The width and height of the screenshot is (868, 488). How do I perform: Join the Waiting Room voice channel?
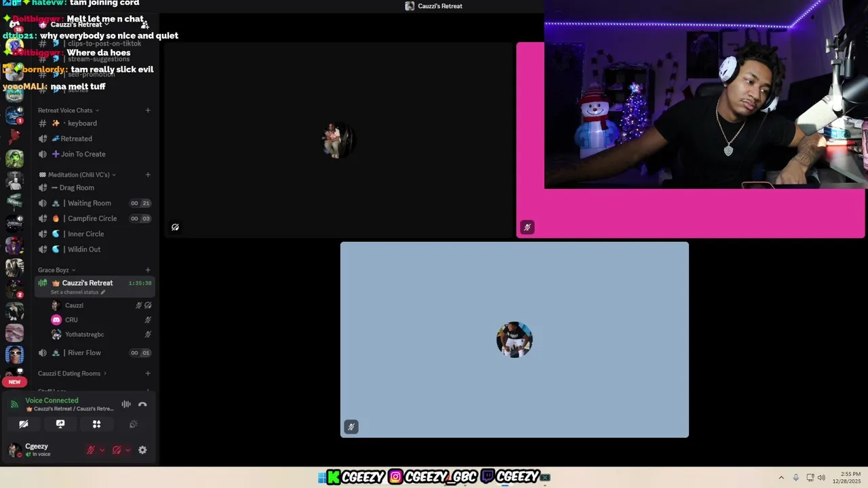(95, 203)
